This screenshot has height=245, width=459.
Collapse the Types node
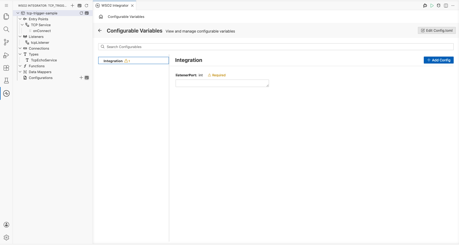pyautogui.click(x=20, y=54)
